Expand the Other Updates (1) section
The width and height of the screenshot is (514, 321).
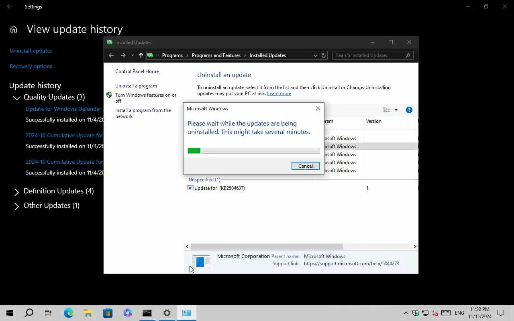point(16,206)
